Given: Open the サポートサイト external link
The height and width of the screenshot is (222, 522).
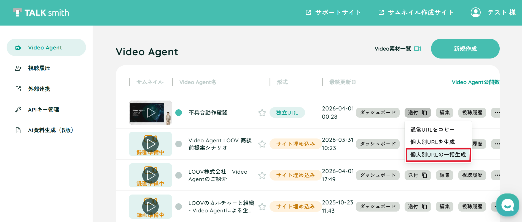Looking at the screenshot, I should coord(333,12).
